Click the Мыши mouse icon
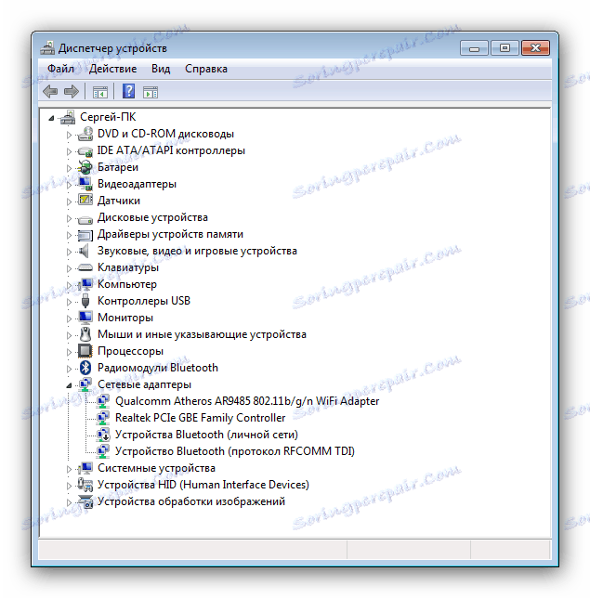The image size is (590, 598). point(85,334)
